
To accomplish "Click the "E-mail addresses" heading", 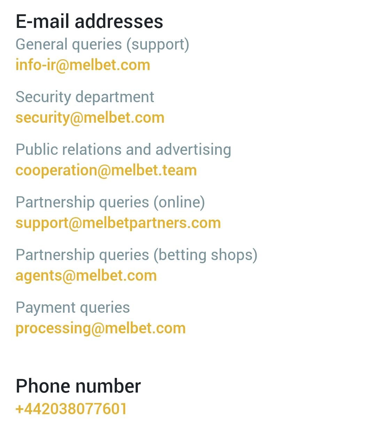I will 89,21.
